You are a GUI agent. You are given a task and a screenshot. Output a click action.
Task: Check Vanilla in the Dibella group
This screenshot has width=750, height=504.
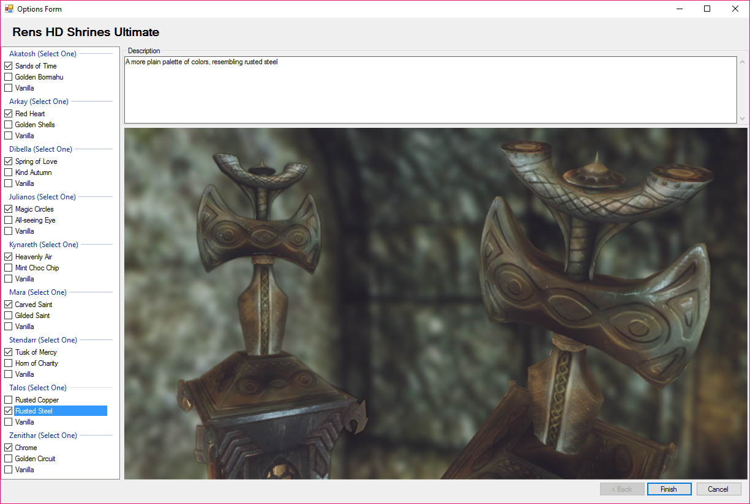[x=9, y=183]
